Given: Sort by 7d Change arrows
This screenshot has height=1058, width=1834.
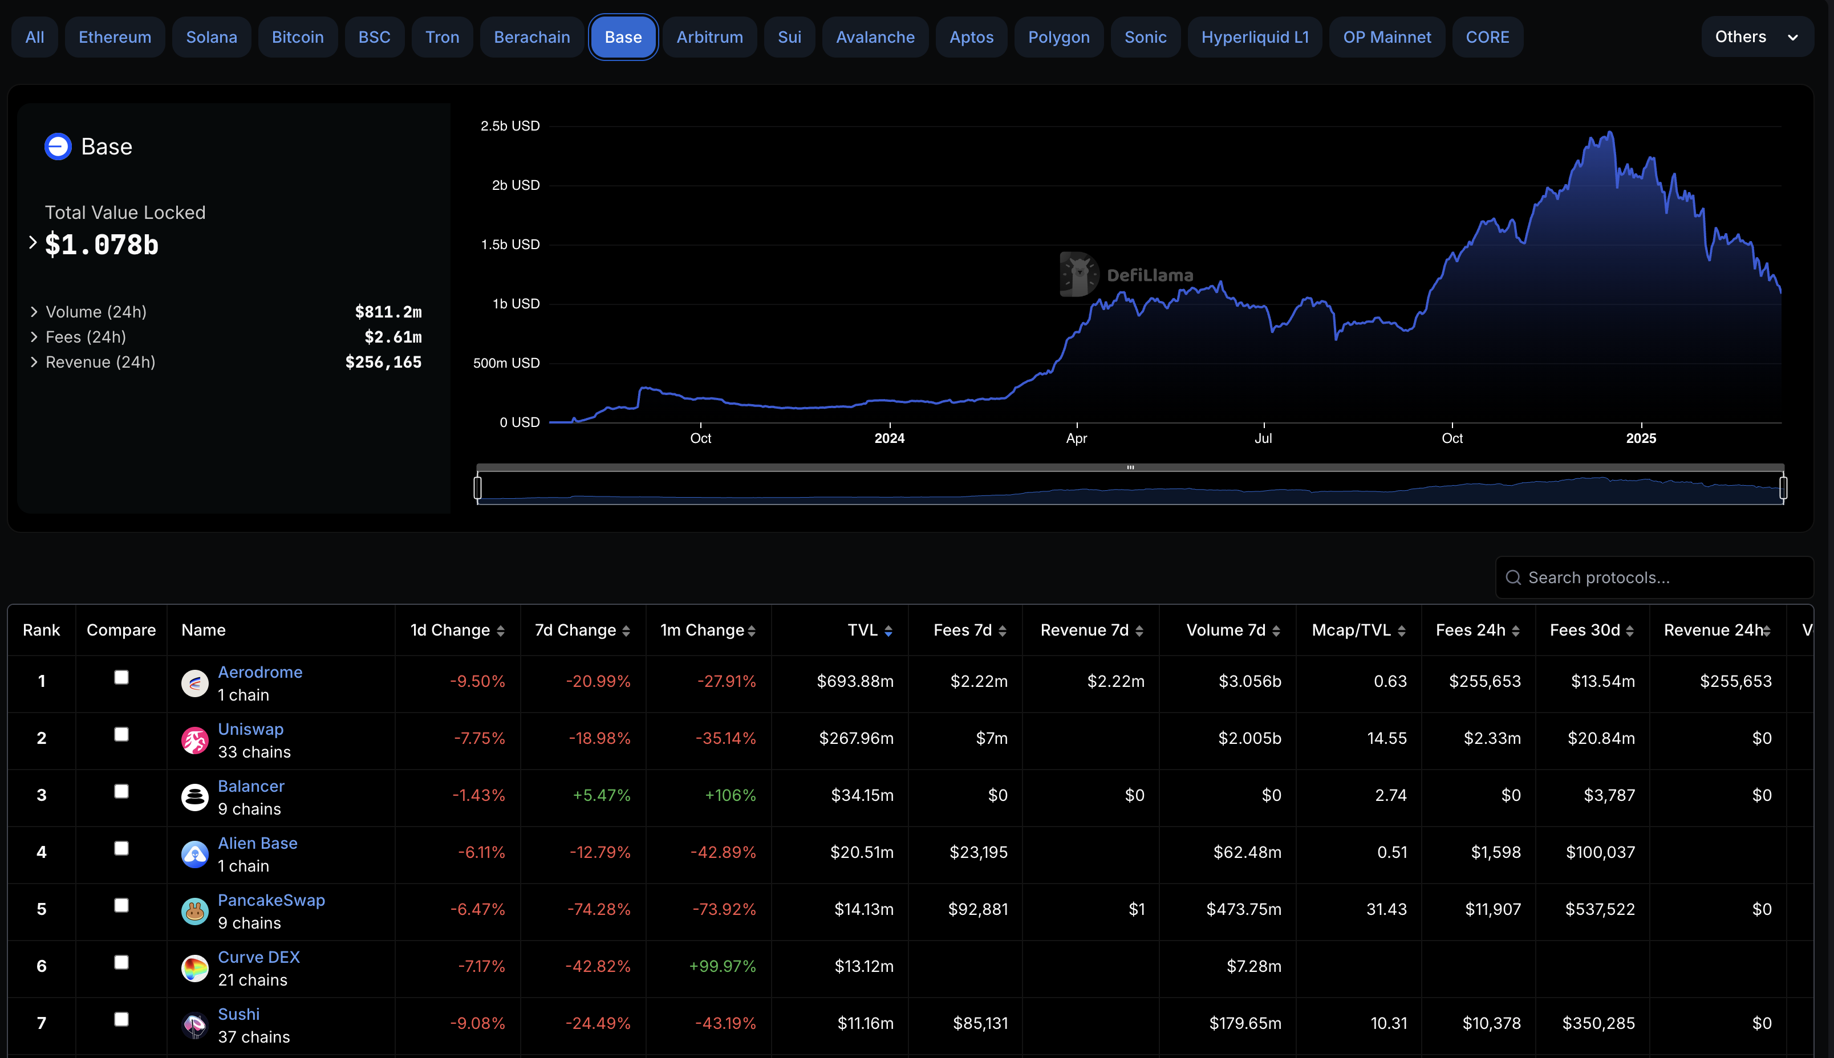Looking at the screenshot, I should (626, 632).
